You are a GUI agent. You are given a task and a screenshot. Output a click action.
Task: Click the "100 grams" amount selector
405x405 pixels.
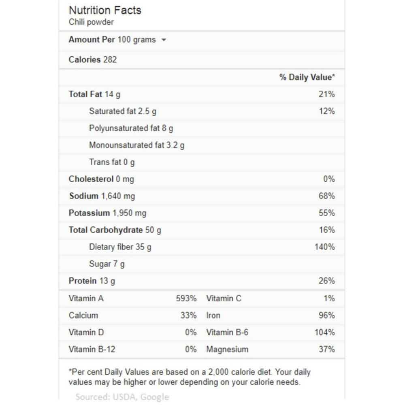[136, 40]
